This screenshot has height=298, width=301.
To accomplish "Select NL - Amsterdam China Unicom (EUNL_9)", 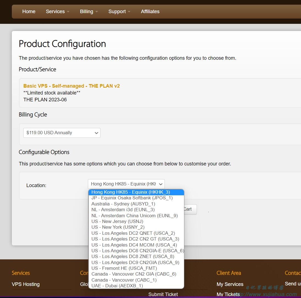I will coord(136,216).
